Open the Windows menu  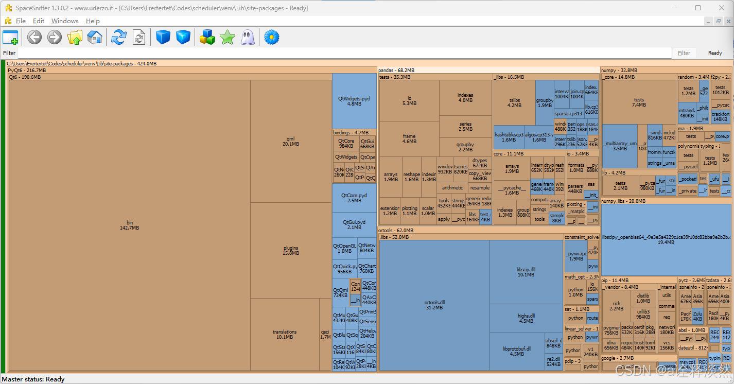point(65,21)
